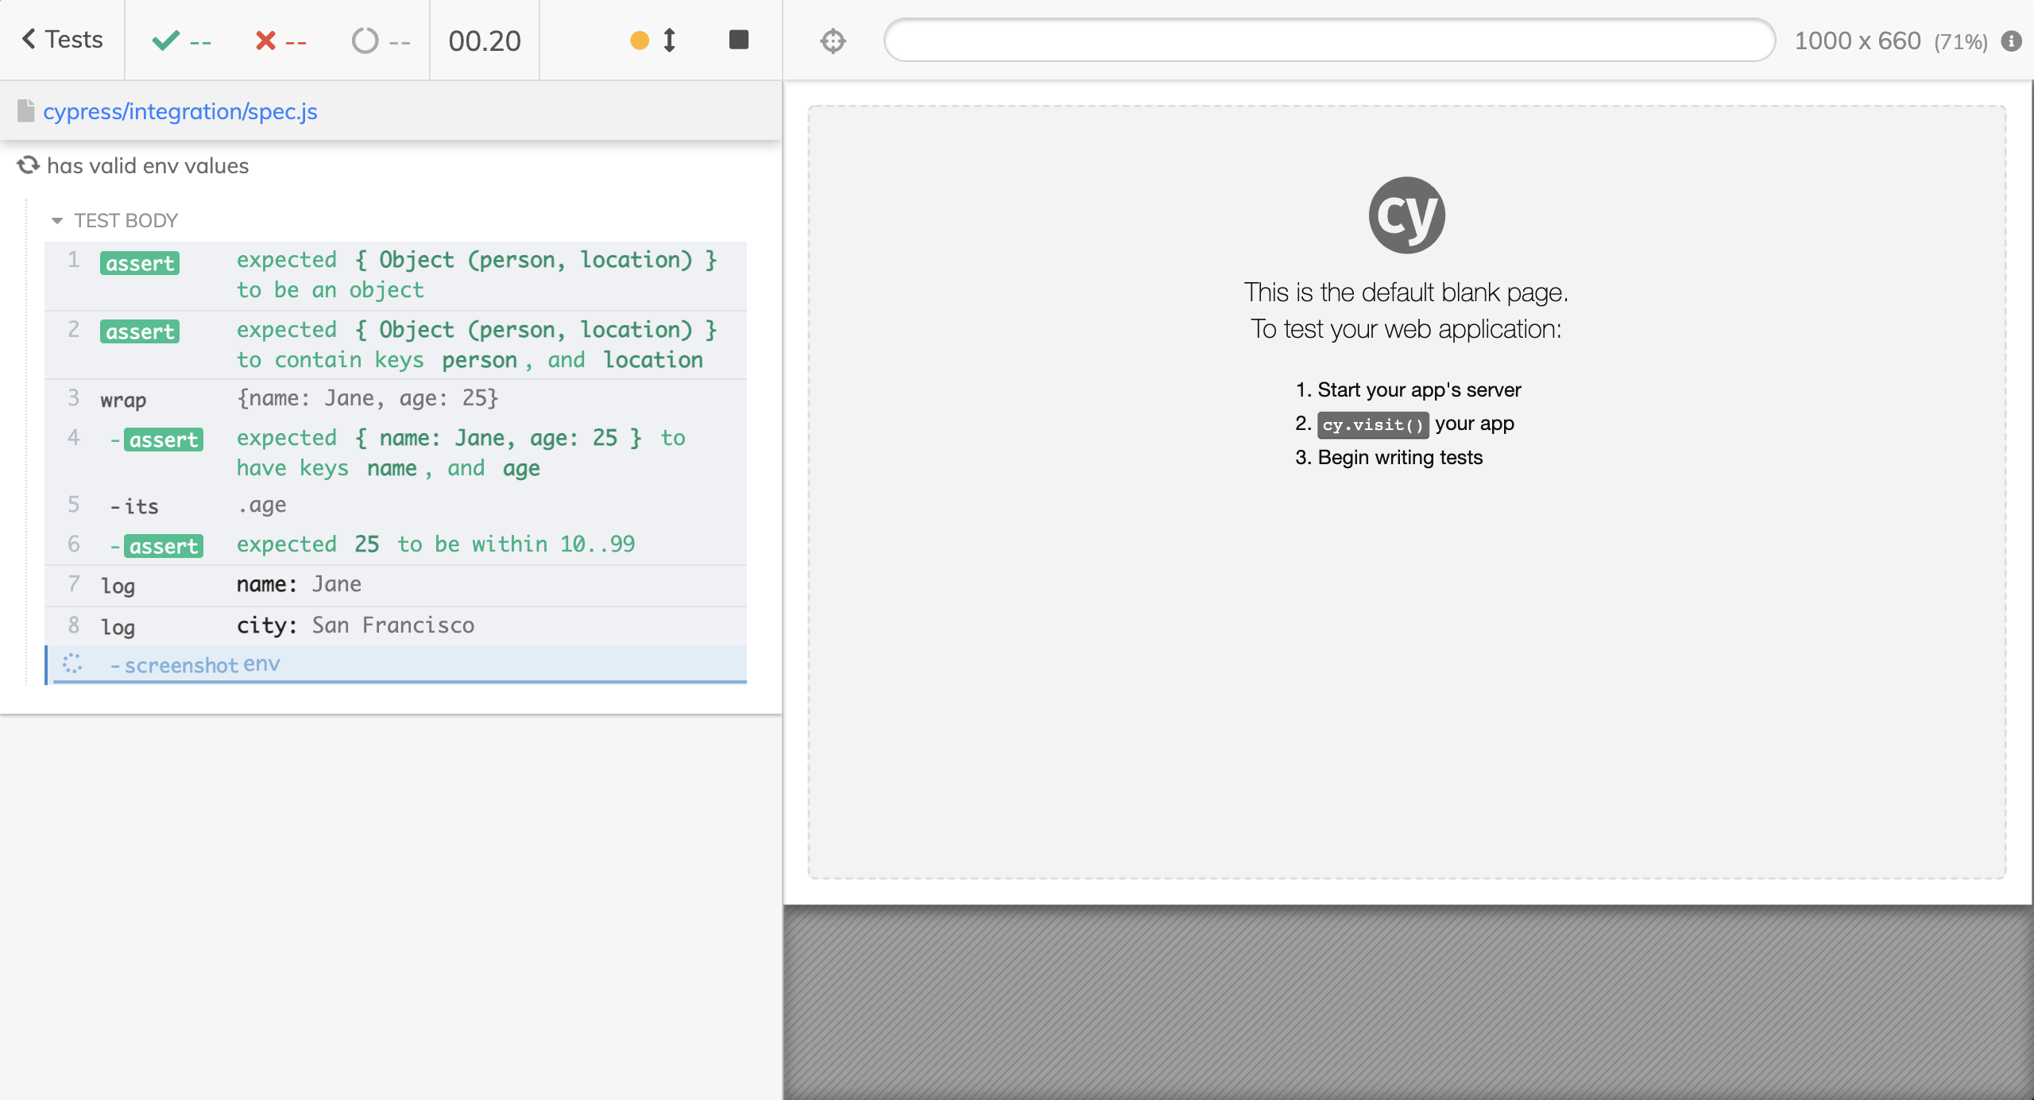
Task: Click the Tests back navigation tab
Action: click(64, 41)
